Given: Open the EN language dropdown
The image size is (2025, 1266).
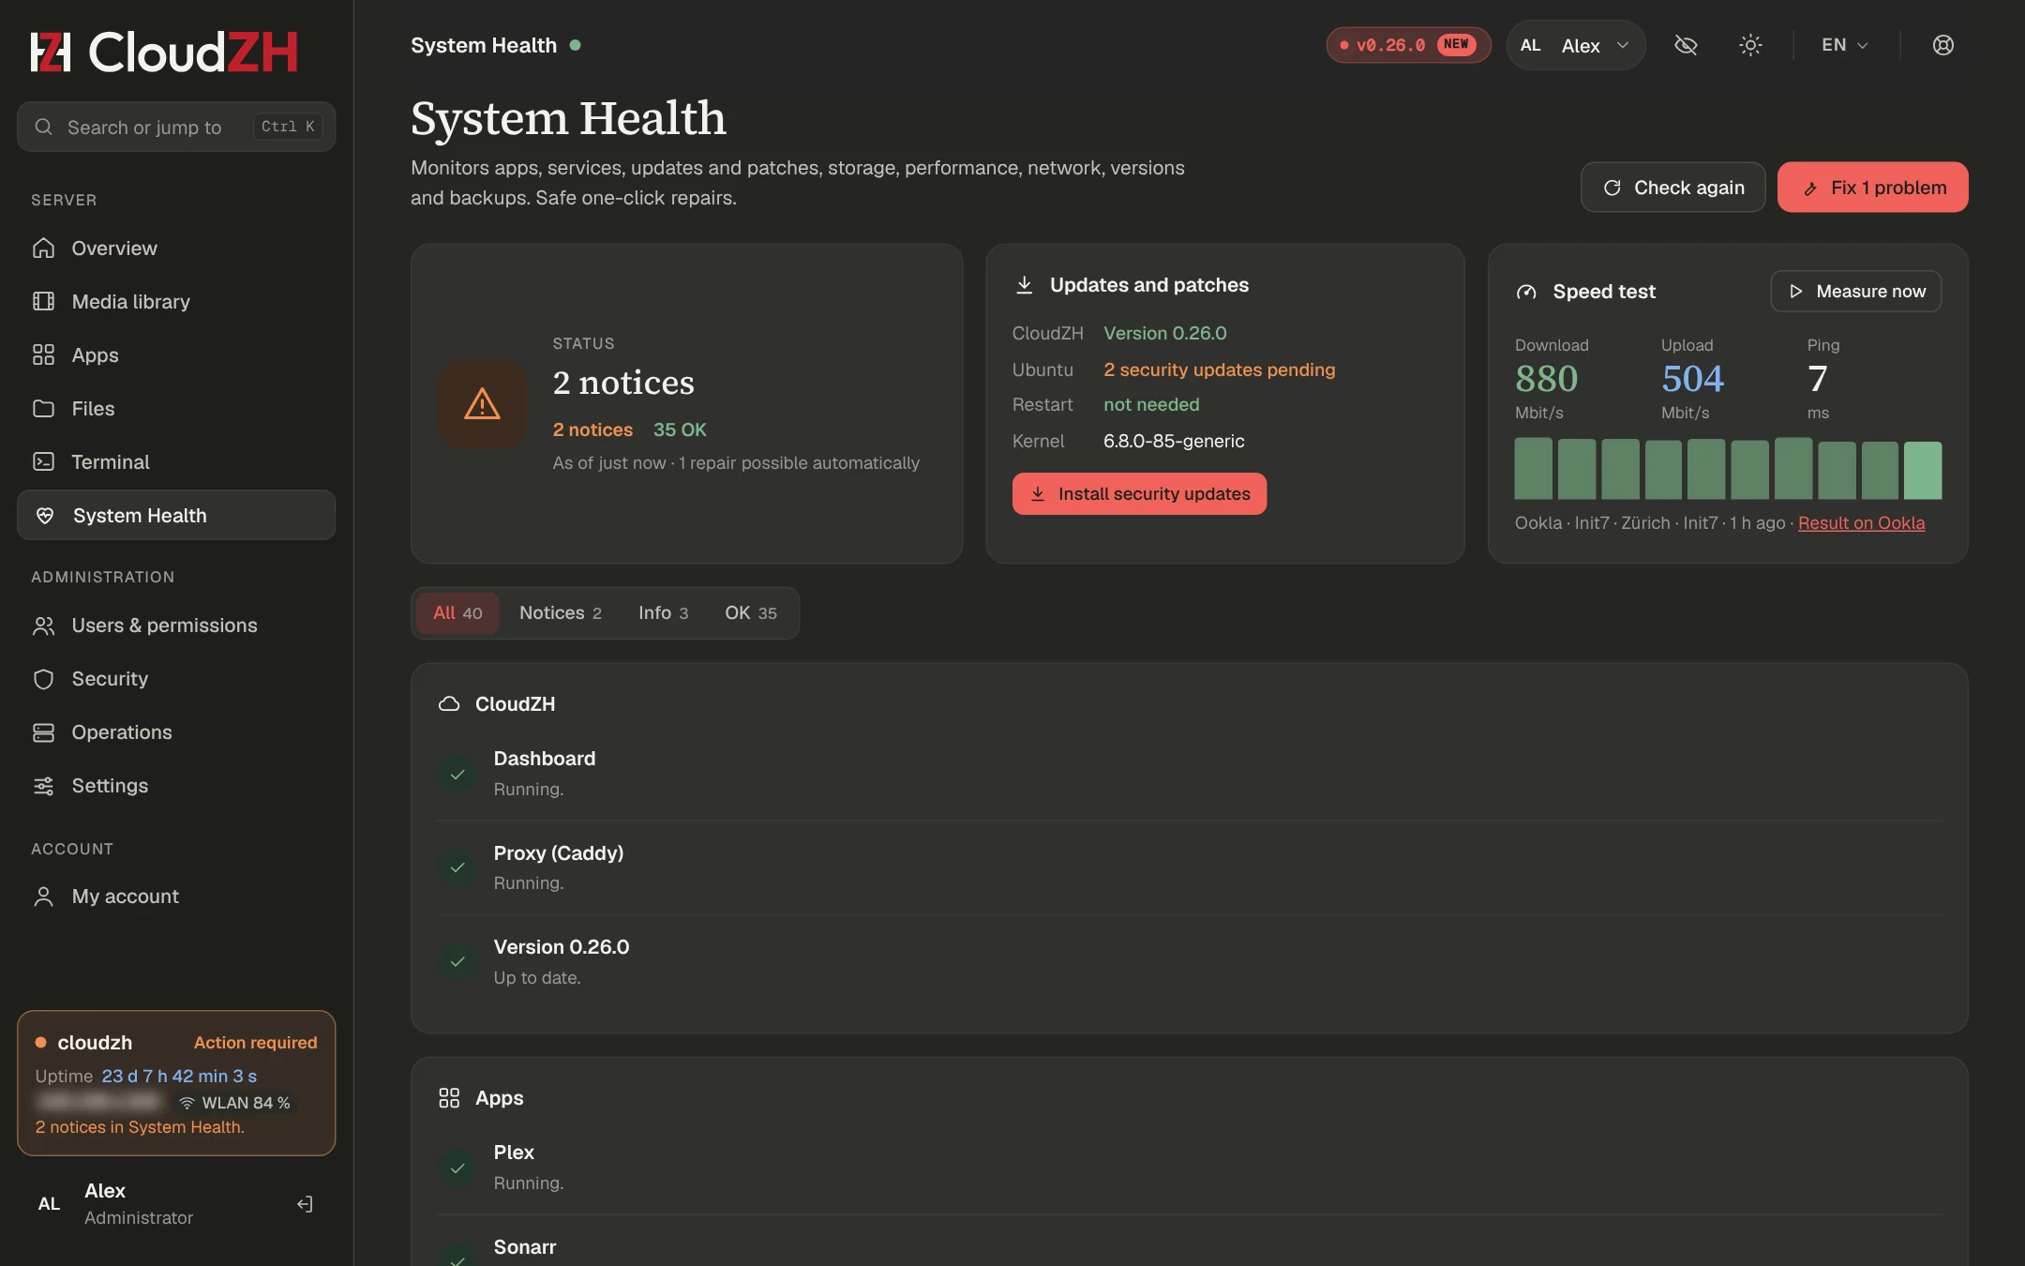Looking at the screenshot, I should [x=1844, y=45].
